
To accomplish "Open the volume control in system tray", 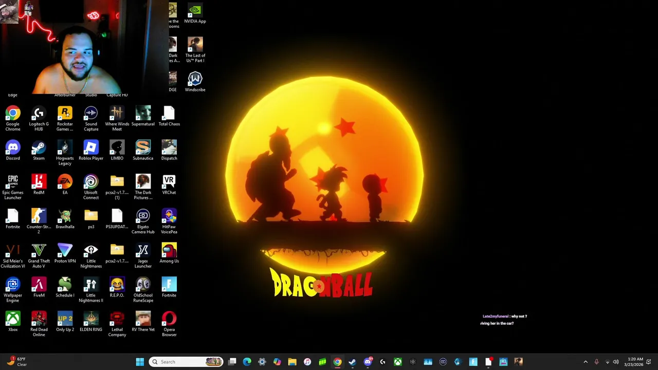I will [616, 362].
